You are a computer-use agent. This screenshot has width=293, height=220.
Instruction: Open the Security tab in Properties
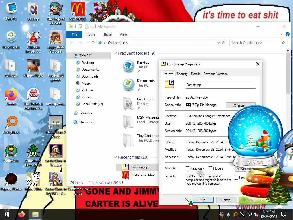click(182, 74)
